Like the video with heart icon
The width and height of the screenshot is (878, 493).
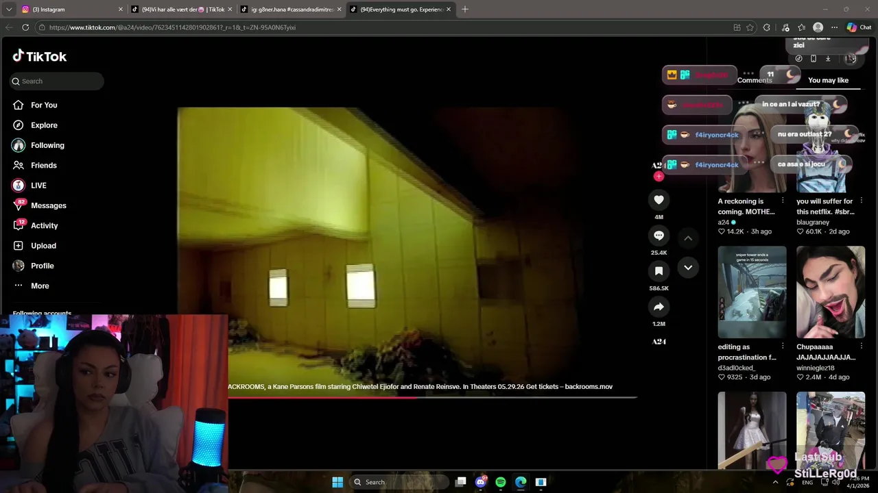point(658,199)
